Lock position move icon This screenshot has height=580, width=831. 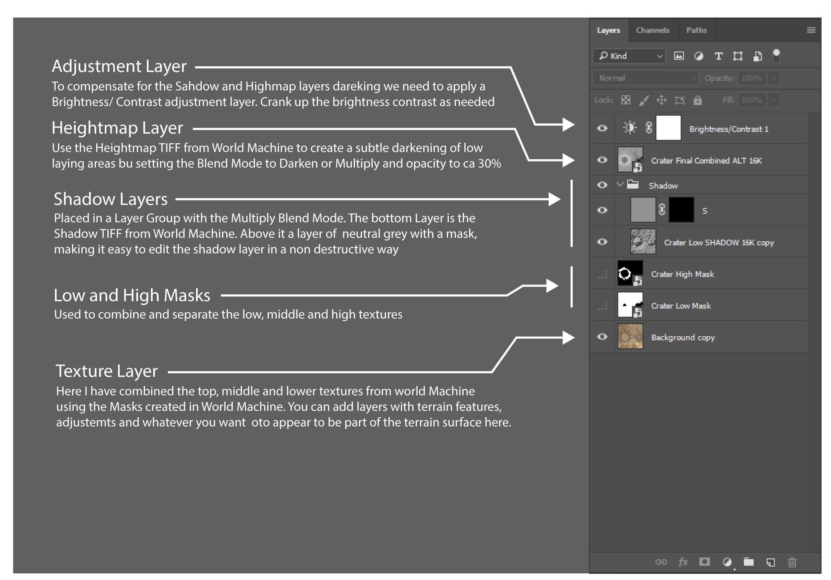tap(662, 100)
